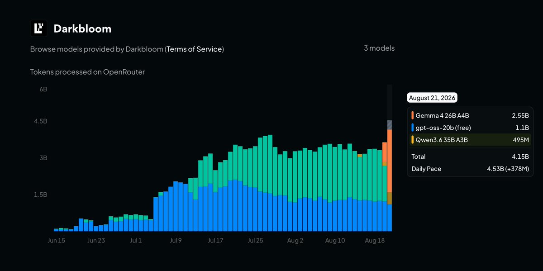Image resolution: width=543 pixels, height=271 pixels.
Task: Click the 1.1B value for gpt-oss-20b
Action: coord(523,128)
